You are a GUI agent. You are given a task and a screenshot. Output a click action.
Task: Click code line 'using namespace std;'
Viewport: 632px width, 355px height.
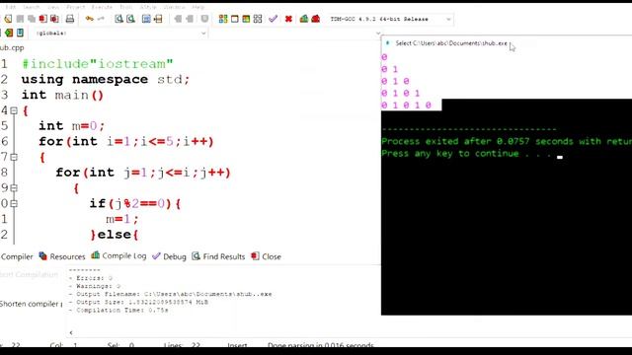(x=106, y=79)
